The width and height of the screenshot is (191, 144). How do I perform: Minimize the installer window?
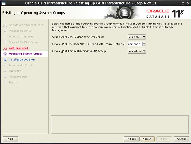tap(177, 3)
